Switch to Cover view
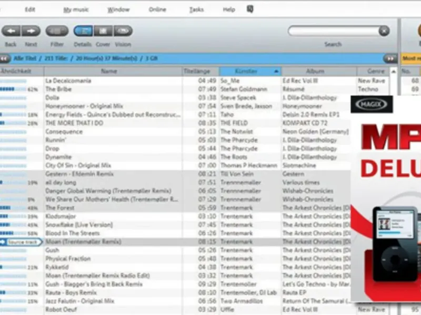Image resolution: width=421 pixels, height=315 pixels. click(x=103, y=31)
